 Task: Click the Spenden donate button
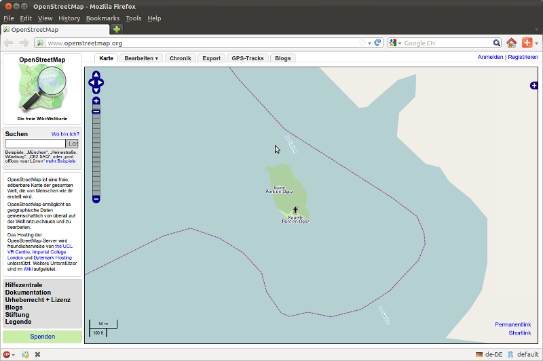[x=42, y=337]
